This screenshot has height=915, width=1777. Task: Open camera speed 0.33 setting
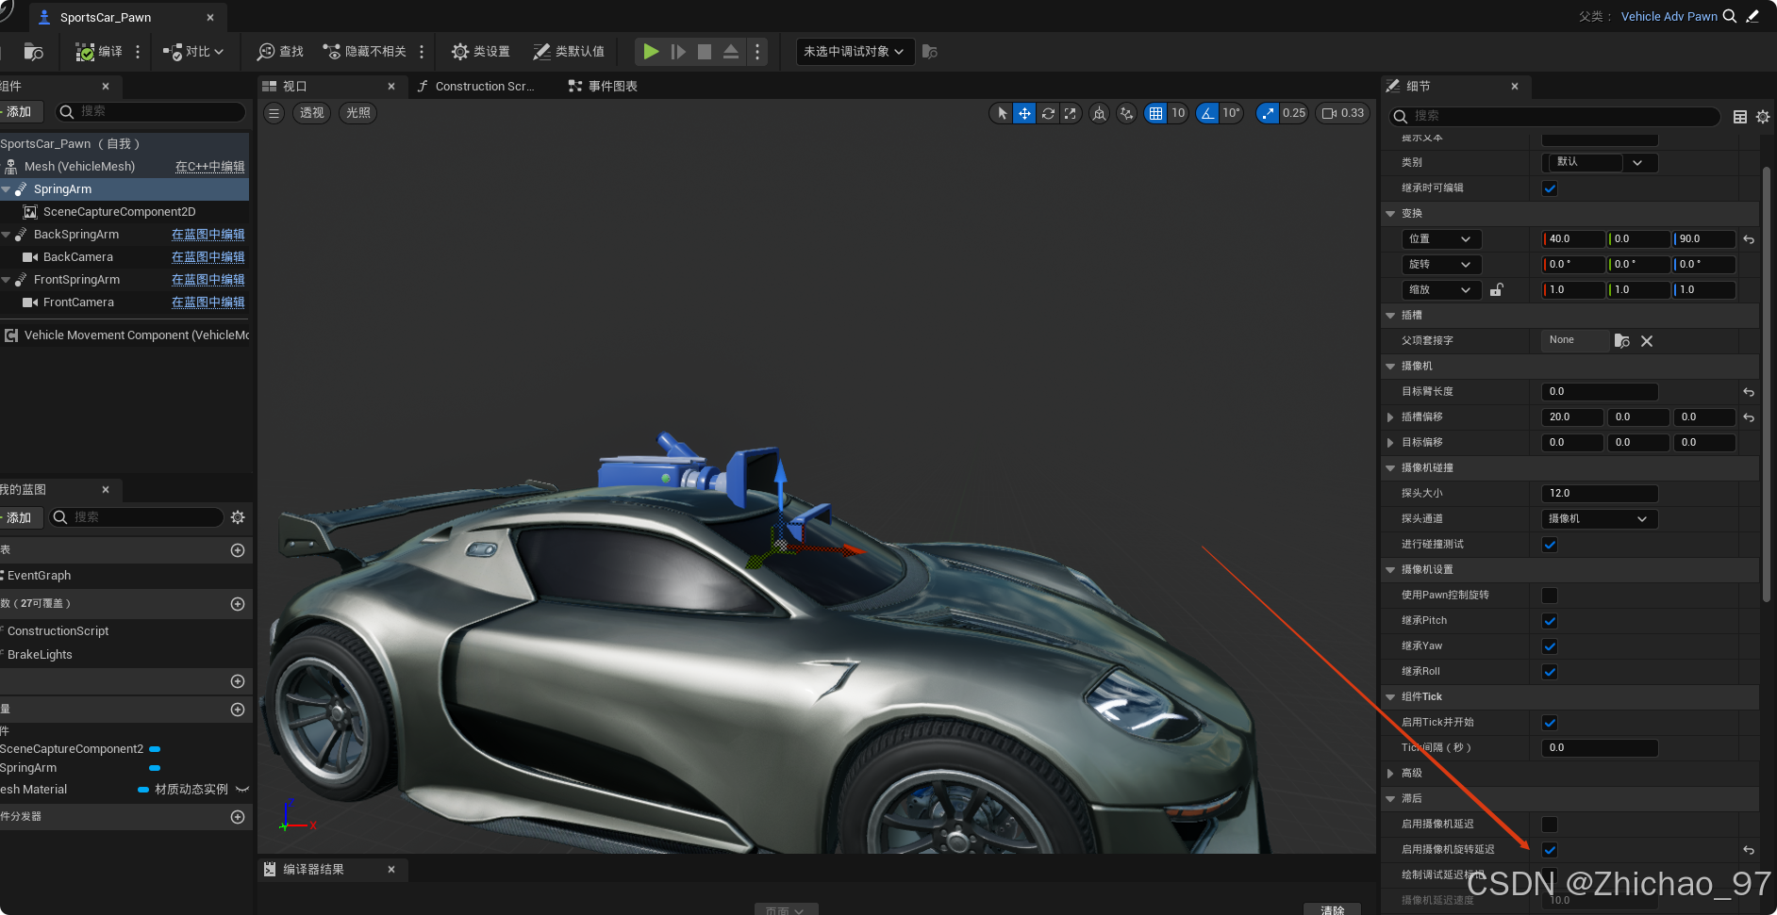[1343, 113]
